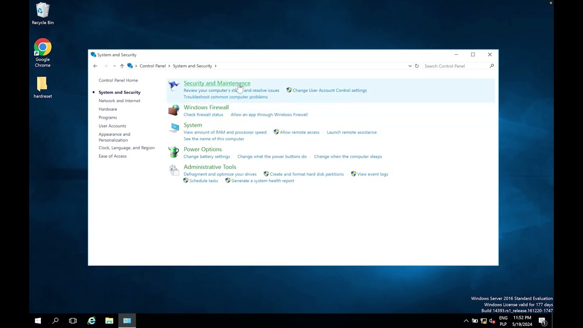Viewport: 583px width, 328px height.
Task: Open Clock, Language, and Region sidebar item
Action: coord(127,148)
